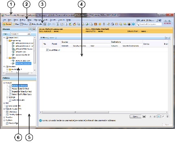
Task: Switch to Device view in the toolbar
Action: tap(7, 24)
